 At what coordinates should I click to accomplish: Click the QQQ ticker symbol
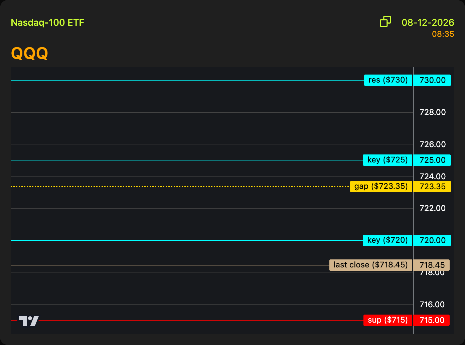pos(29,53)
